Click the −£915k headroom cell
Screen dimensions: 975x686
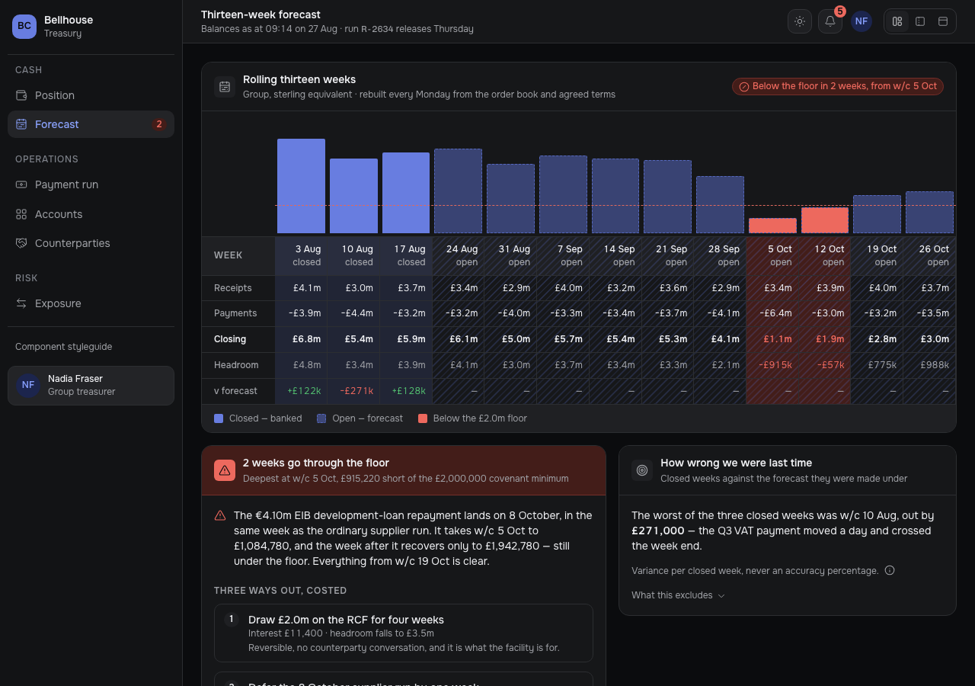[x=772, y=365]
